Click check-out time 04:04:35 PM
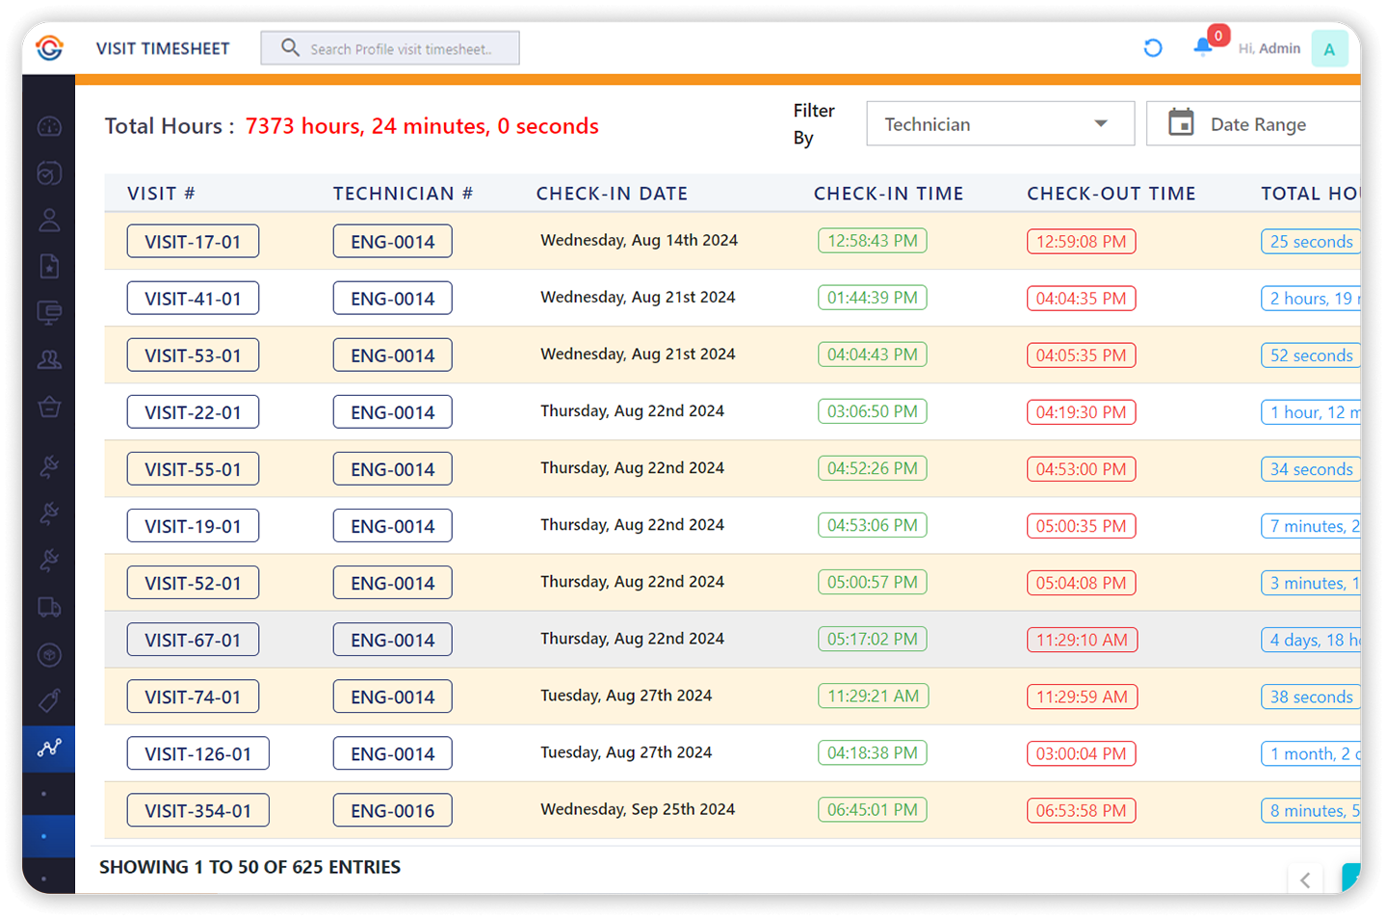Viewport: 1387px width, 920px height. [x=1081, y=298]
